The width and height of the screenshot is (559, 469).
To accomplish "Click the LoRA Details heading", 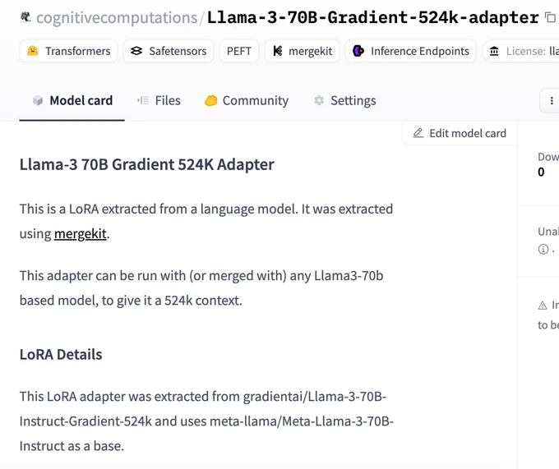I will pos(61,355).
